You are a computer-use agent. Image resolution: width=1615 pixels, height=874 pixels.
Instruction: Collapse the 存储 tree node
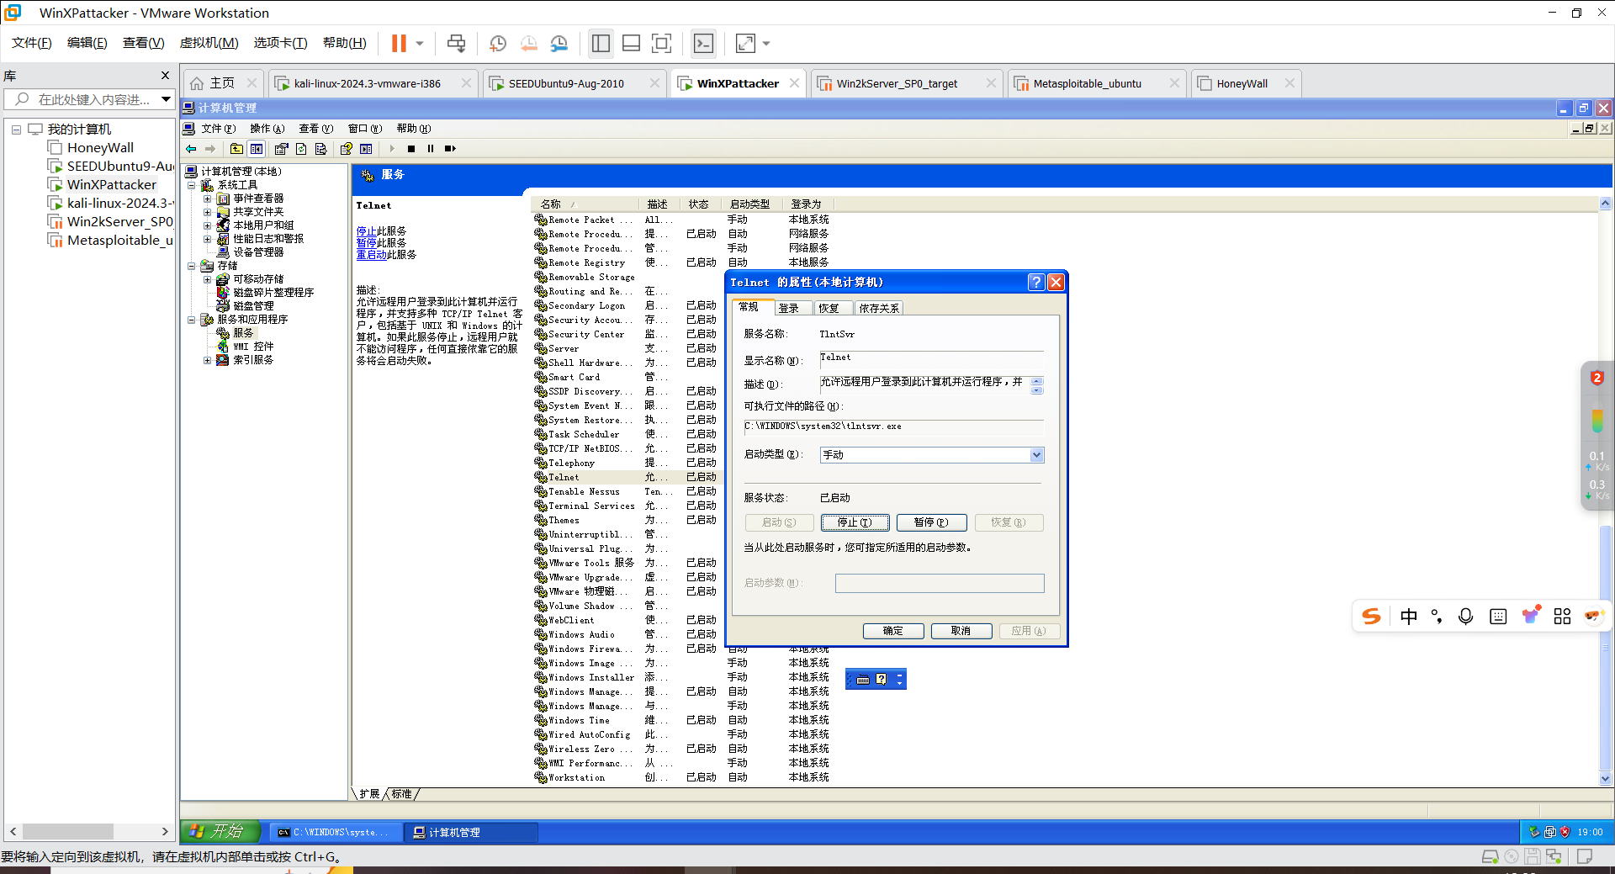191,266
